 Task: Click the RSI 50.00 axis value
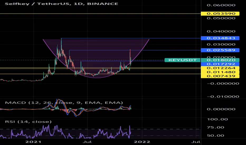[x=216, y=136]
